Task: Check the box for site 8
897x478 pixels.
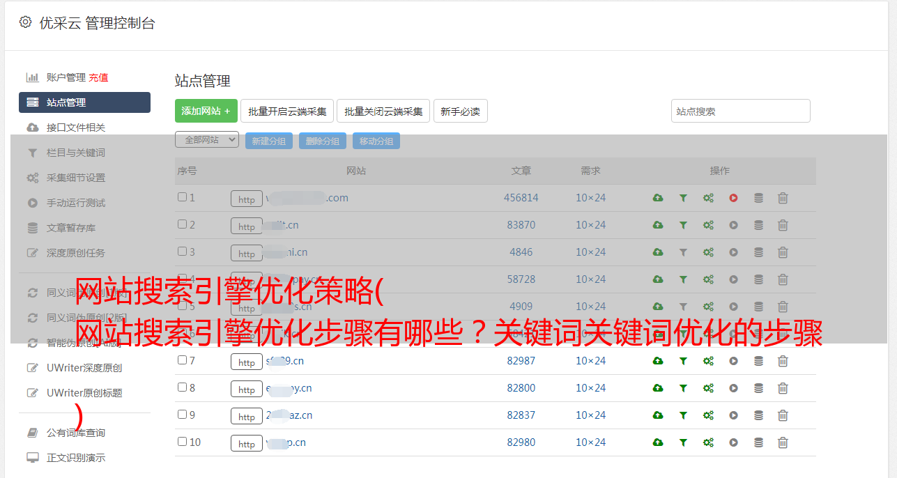Action: (x=182, y=387)
